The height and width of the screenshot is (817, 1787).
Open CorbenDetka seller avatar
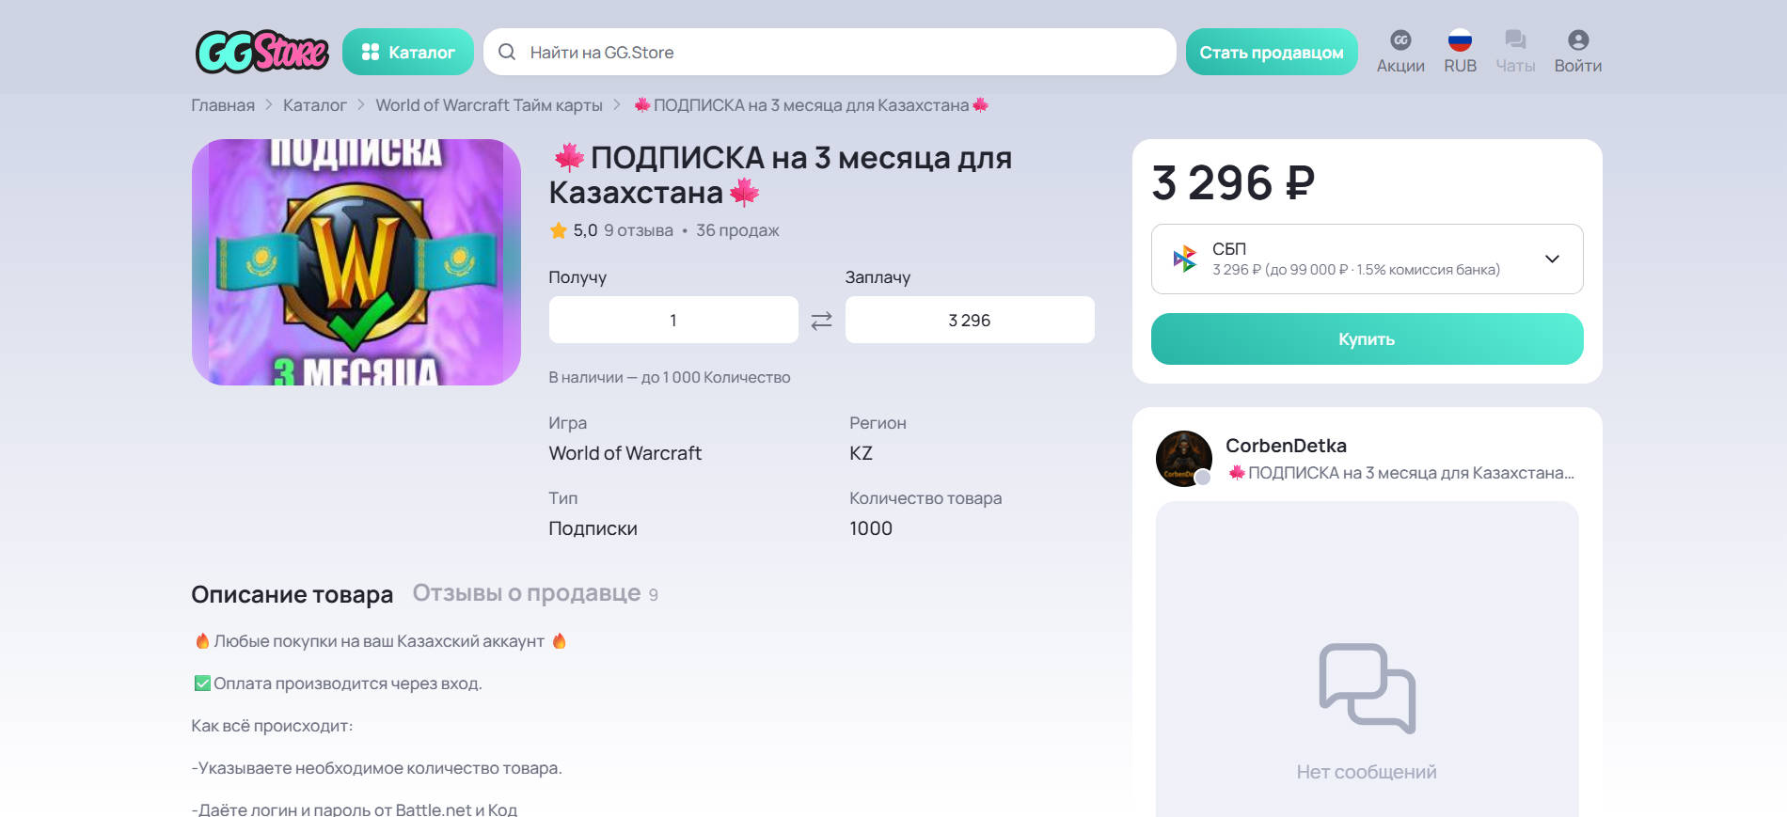point(1183,459)
